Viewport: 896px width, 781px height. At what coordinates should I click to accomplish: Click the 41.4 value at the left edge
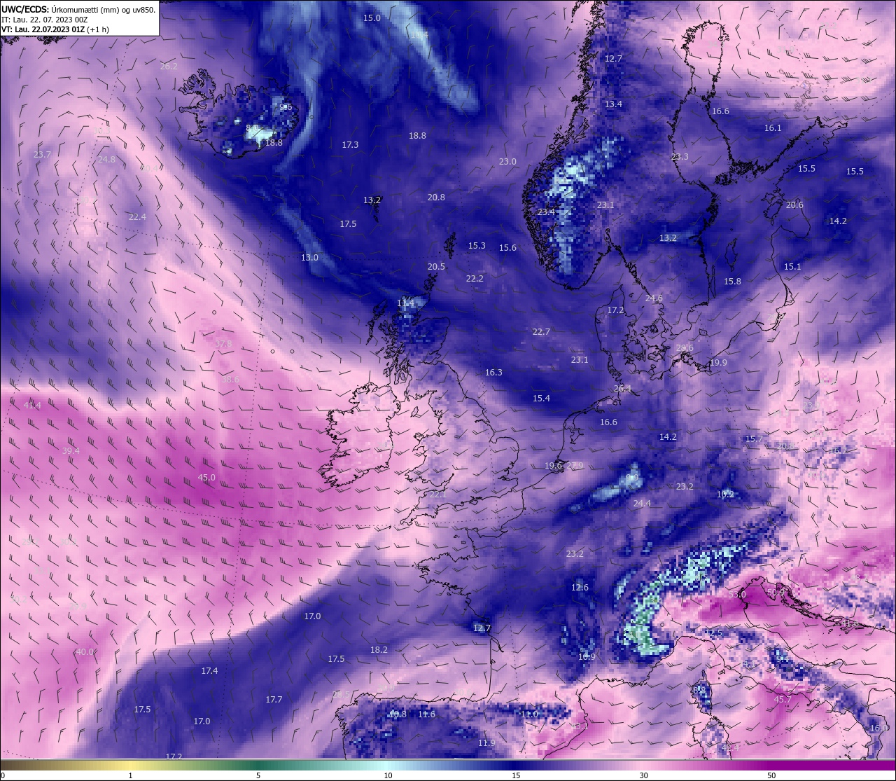[x=32, y=406]
